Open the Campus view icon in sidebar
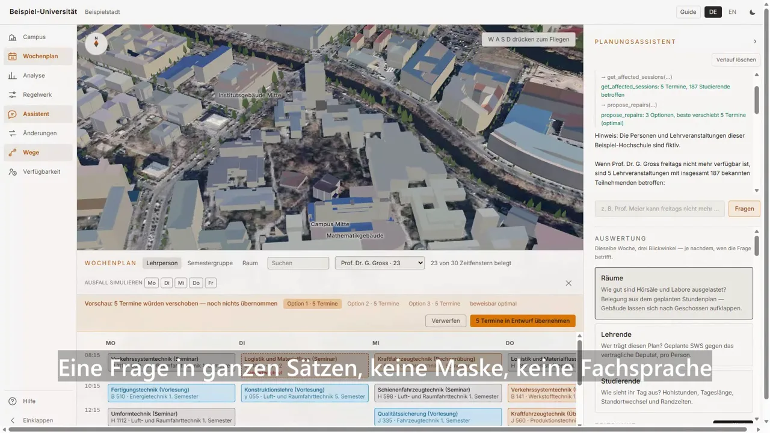The image size is (770, 433). 13,37
